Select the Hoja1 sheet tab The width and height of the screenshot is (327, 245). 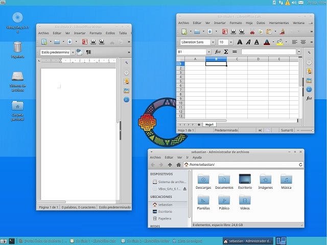click(209, 124)
